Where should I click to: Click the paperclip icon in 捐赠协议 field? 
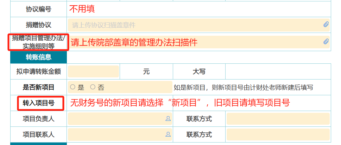point(326,25)
